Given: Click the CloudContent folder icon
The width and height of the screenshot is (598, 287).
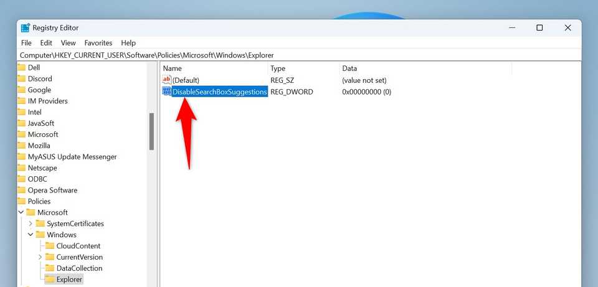Looking at the screenshot, I should (x=50, y=246).
